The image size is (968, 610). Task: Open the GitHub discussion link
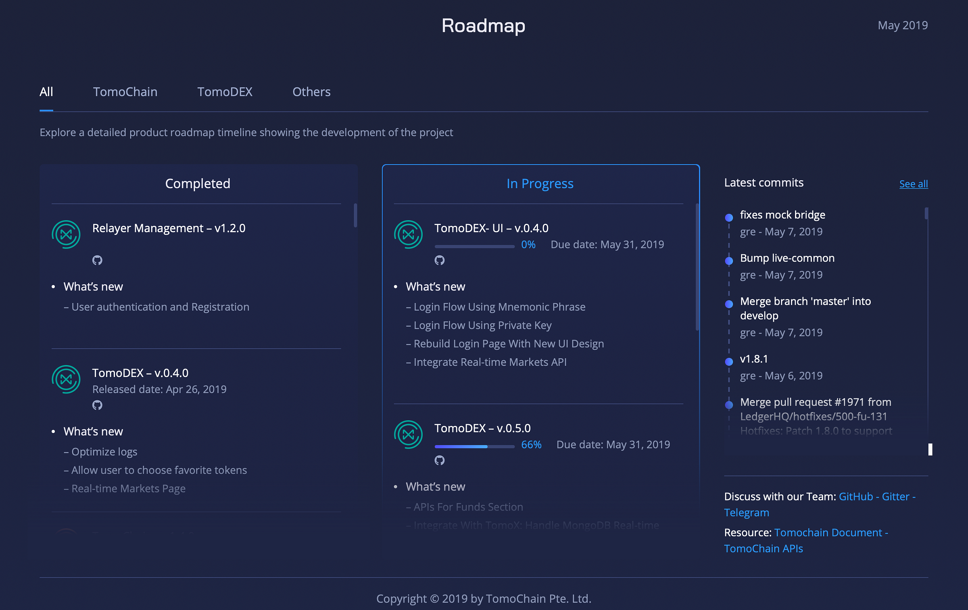855,496
